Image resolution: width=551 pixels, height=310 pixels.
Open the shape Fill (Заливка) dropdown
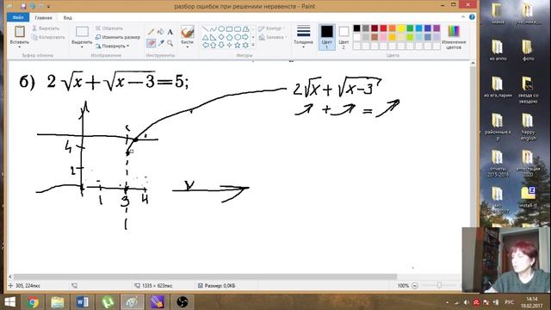click(273, 37)
